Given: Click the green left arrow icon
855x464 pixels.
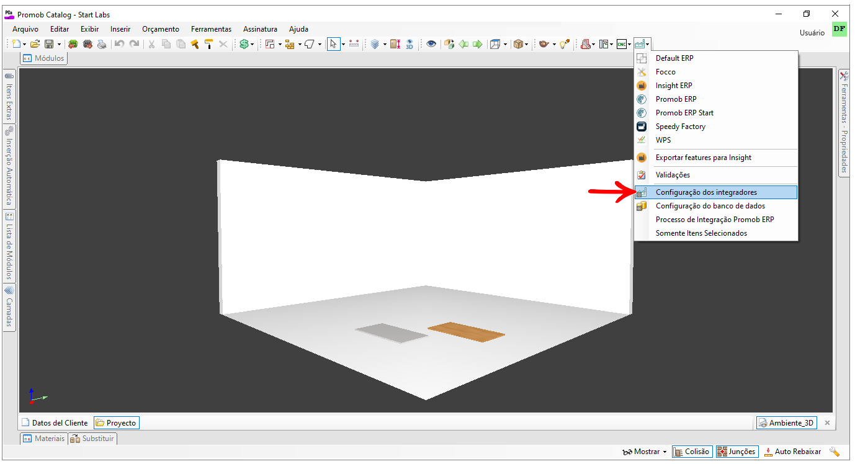Looking at the screenshot, I should tap(463, 44).
